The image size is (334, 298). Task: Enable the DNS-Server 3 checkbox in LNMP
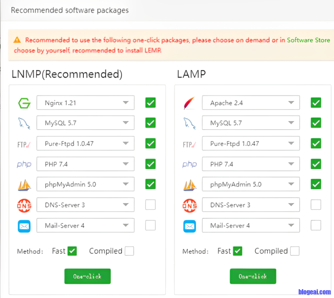[x=150, y=205]
